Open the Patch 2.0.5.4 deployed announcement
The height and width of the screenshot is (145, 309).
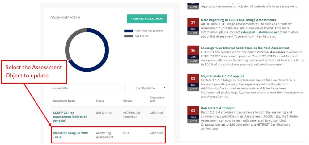(x=218, y=108)
